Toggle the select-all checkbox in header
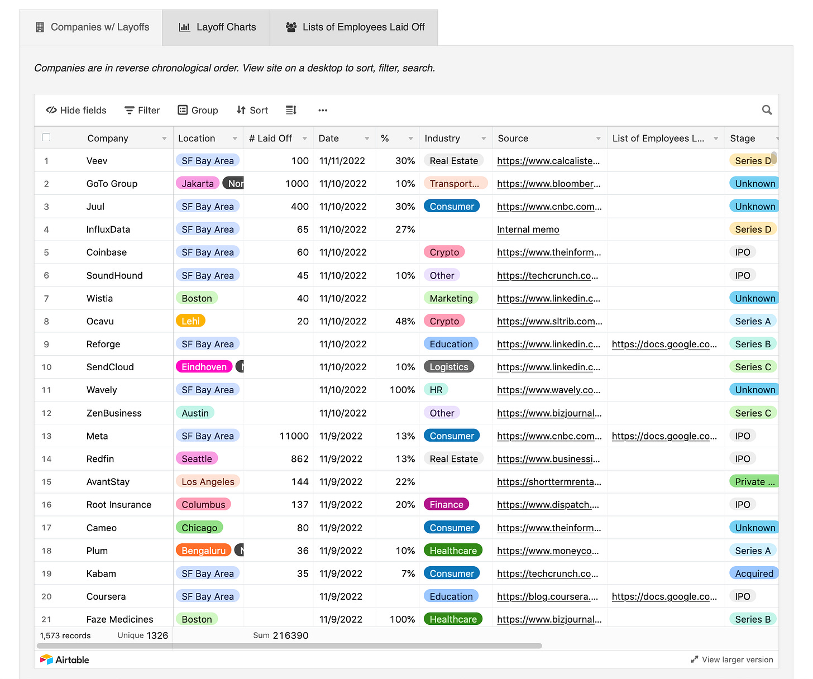813x679 pixels. coord(46,137)
